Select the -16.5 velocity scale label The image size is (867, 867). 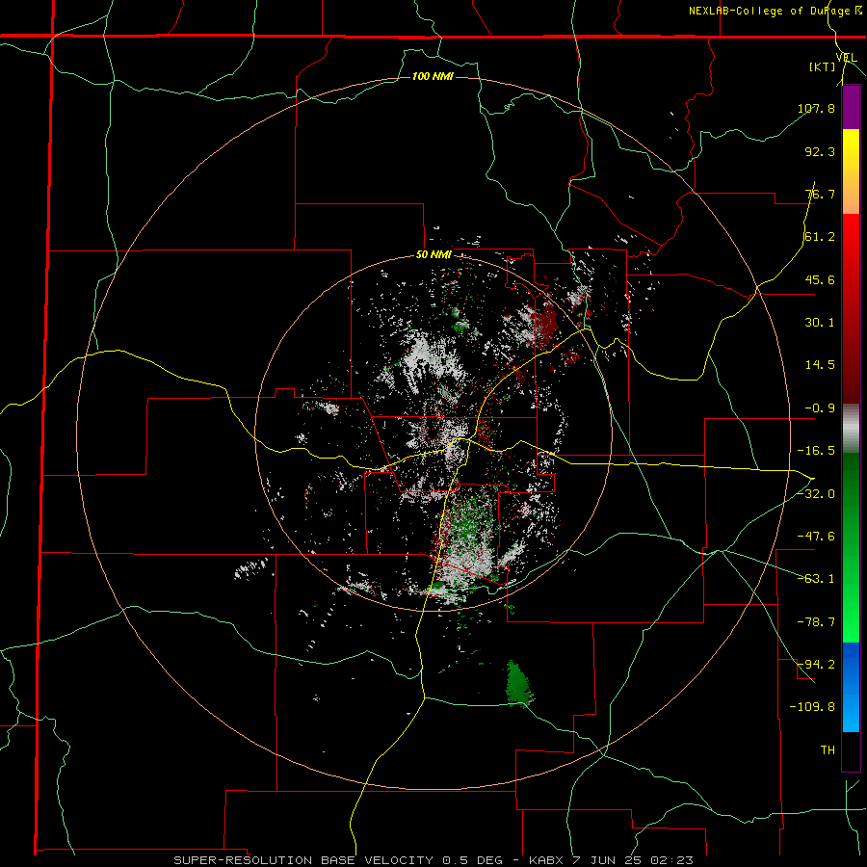[816, 451]
